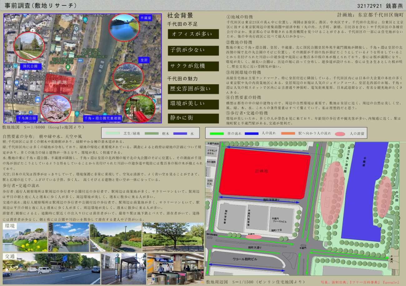Select the オフィスが多い box
This screenshot has height=286, width=406.
tap(193, 34)
